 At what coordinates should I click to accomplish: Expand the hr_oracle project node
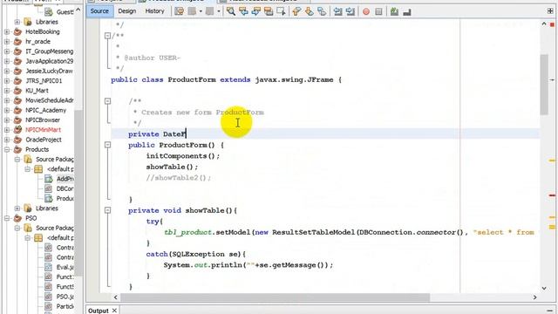[7, 42]
